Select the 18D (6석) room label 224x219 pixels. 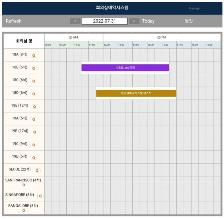pos(20,93)
